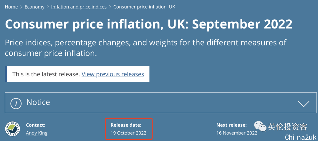Viewport: 318px width, 141px height.
Task: Open the Economy breadcrumb link
Action: coord(34,7)
